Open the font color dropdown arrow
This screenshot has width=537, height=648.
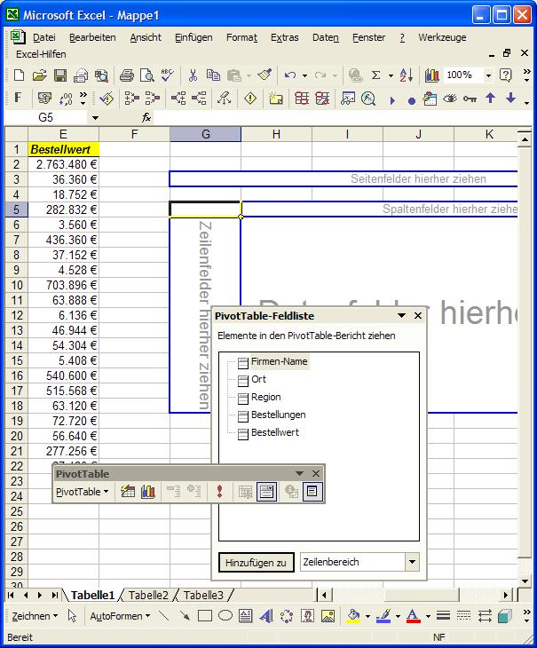(428, 616)
